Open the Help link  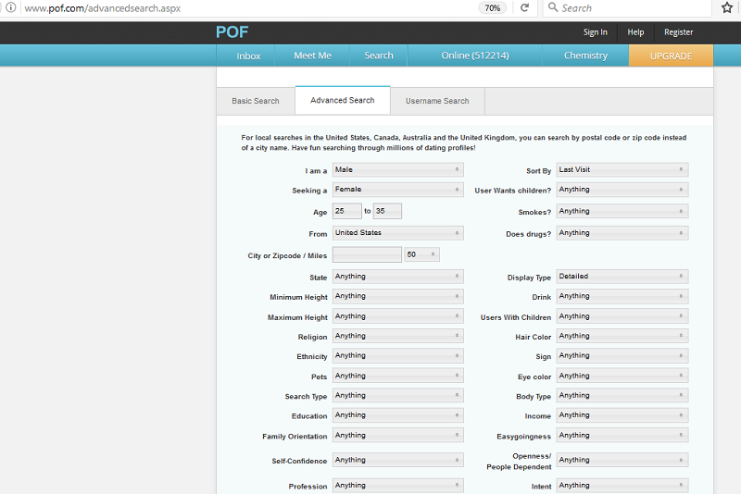click(x=635, y=32)
